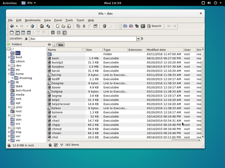This screenshot has width=225, height=168.
Task: Click the locked lost+found folder icon
Action: tap(13, 90)
